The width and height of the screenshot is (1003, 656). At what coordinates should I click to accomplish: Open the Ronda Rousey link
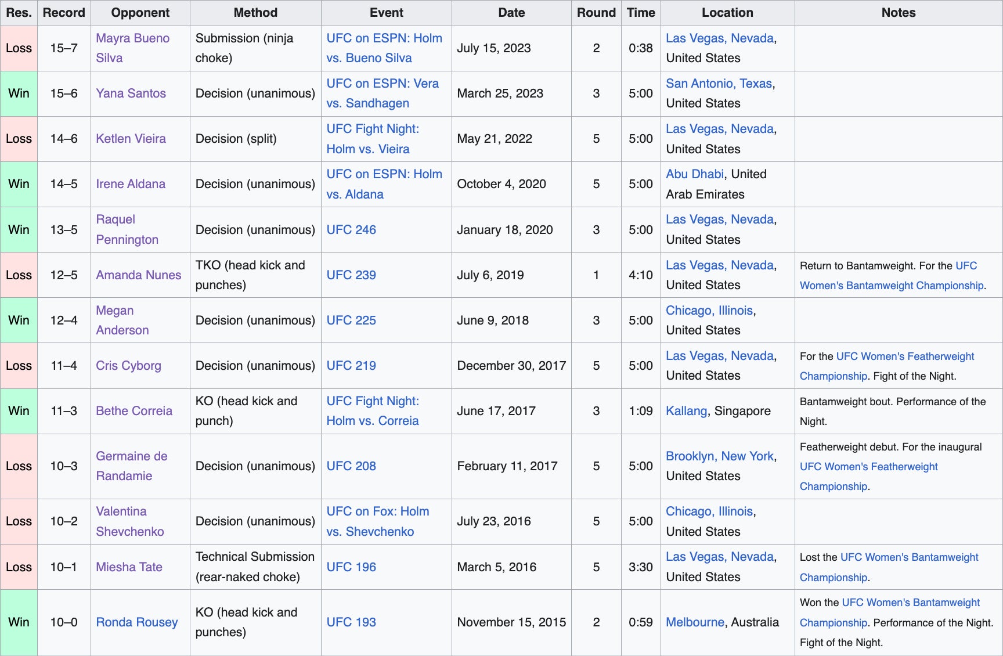(136, 622)
